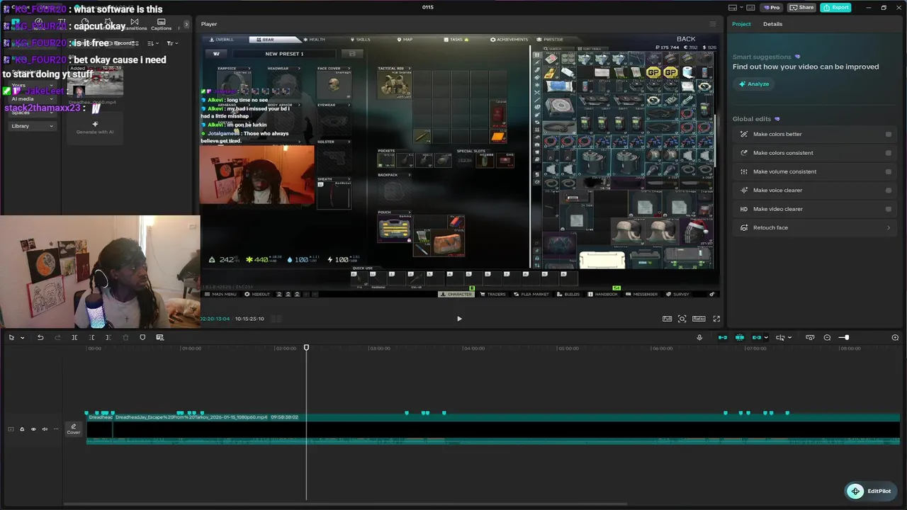The height and width of the screenshot is (510, 907).
Task: Click the Share button
Action: [x=801, y=7]
